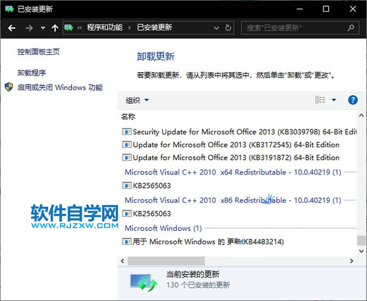This screenshot has height=301, width=367.
Task: Select the 已安装更新 breadcrumb
Action: (155, 27)
